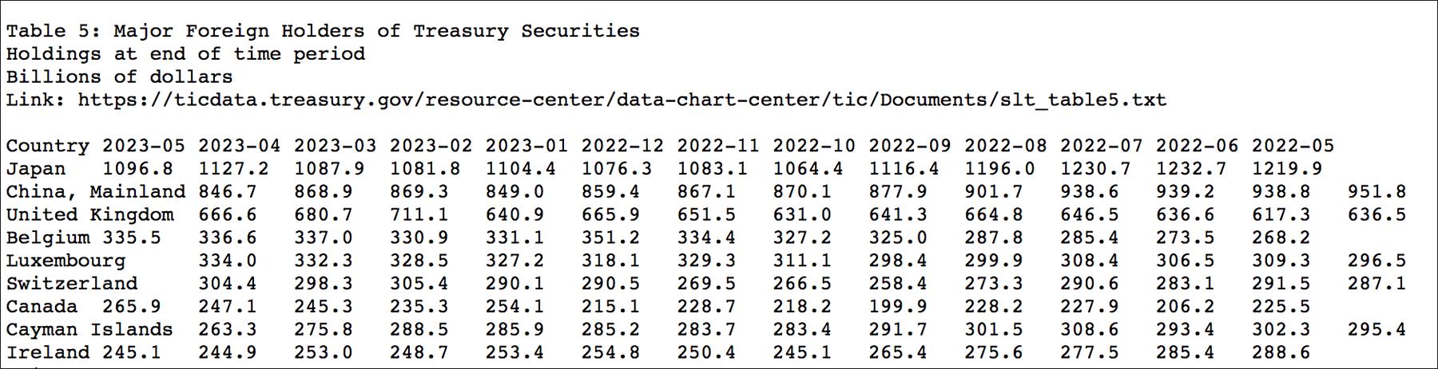The width and height of the screenshot is (1438, 369).
Task: Click the ticdata.treasury.gov URL link
Action: coord(622,100)
